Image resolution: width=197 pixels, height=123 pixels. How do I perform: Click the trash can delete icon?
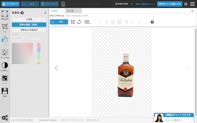(63, 4)
